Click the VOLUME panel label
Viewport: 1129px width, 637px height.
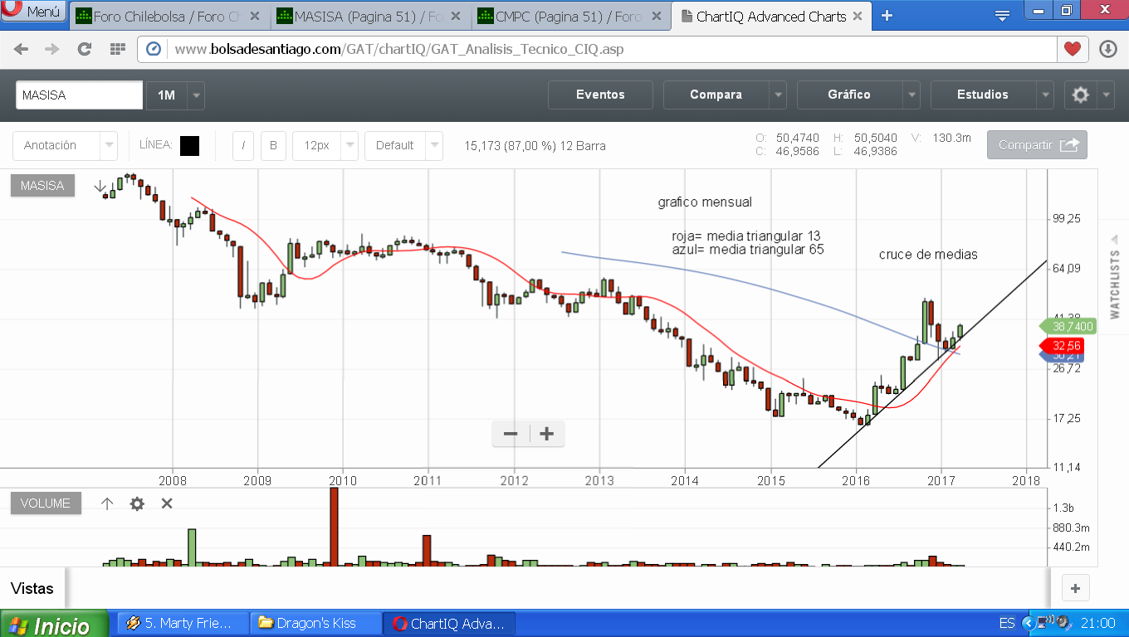[x=46, y=503]
